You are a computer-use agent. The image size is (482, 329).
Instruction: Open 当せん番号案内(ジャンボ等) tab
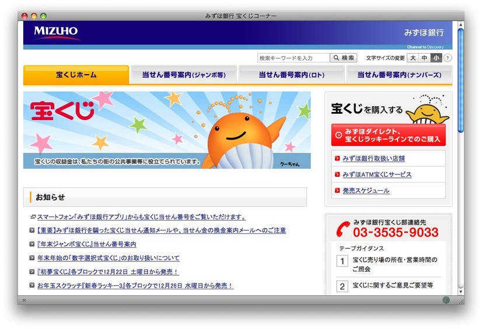point(184,75)
